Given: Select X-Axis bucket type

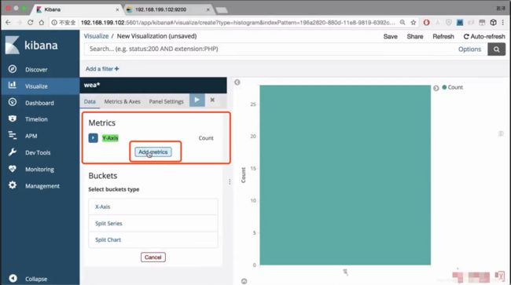Looking at the screenshot, I should point(153,206).
